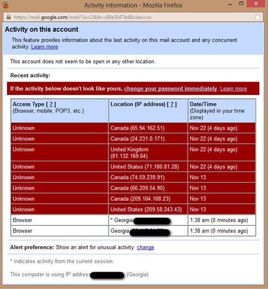Bookmark page with the star icon

[258, 17]
